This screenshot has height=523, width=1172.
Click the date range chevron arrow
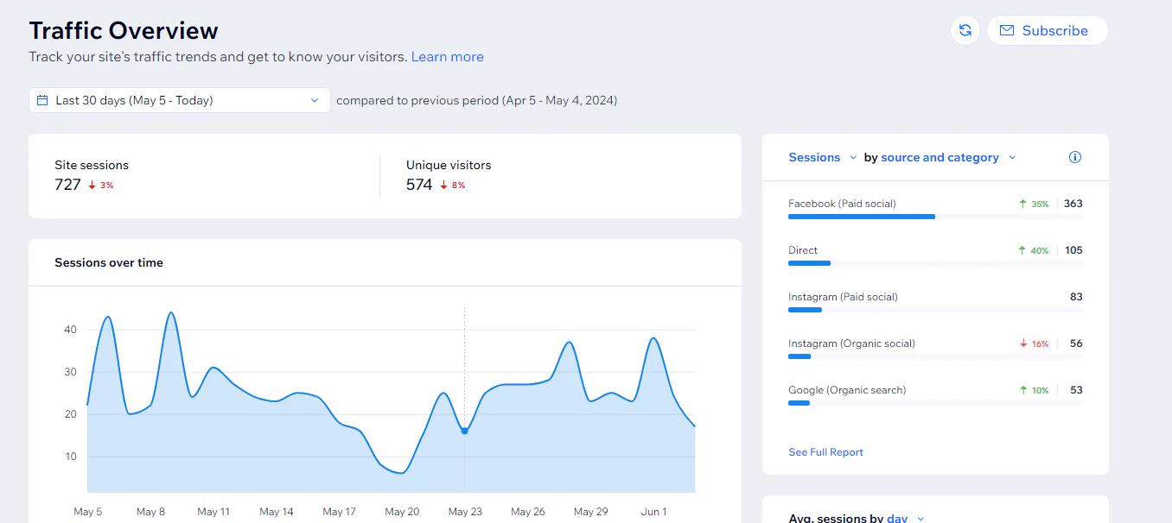point(315,100)
